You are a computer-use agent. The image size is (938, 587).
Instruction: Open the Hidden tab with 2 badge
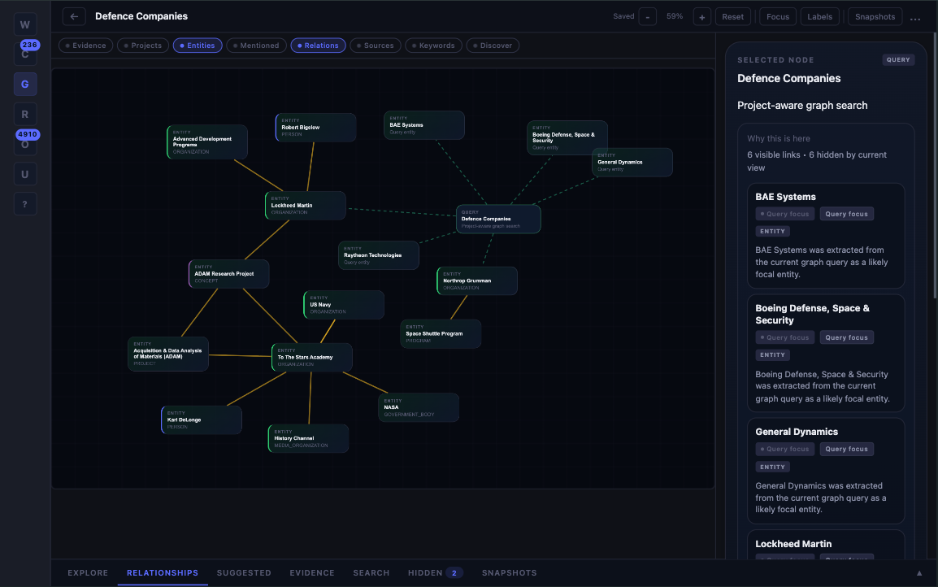(436, 572)
